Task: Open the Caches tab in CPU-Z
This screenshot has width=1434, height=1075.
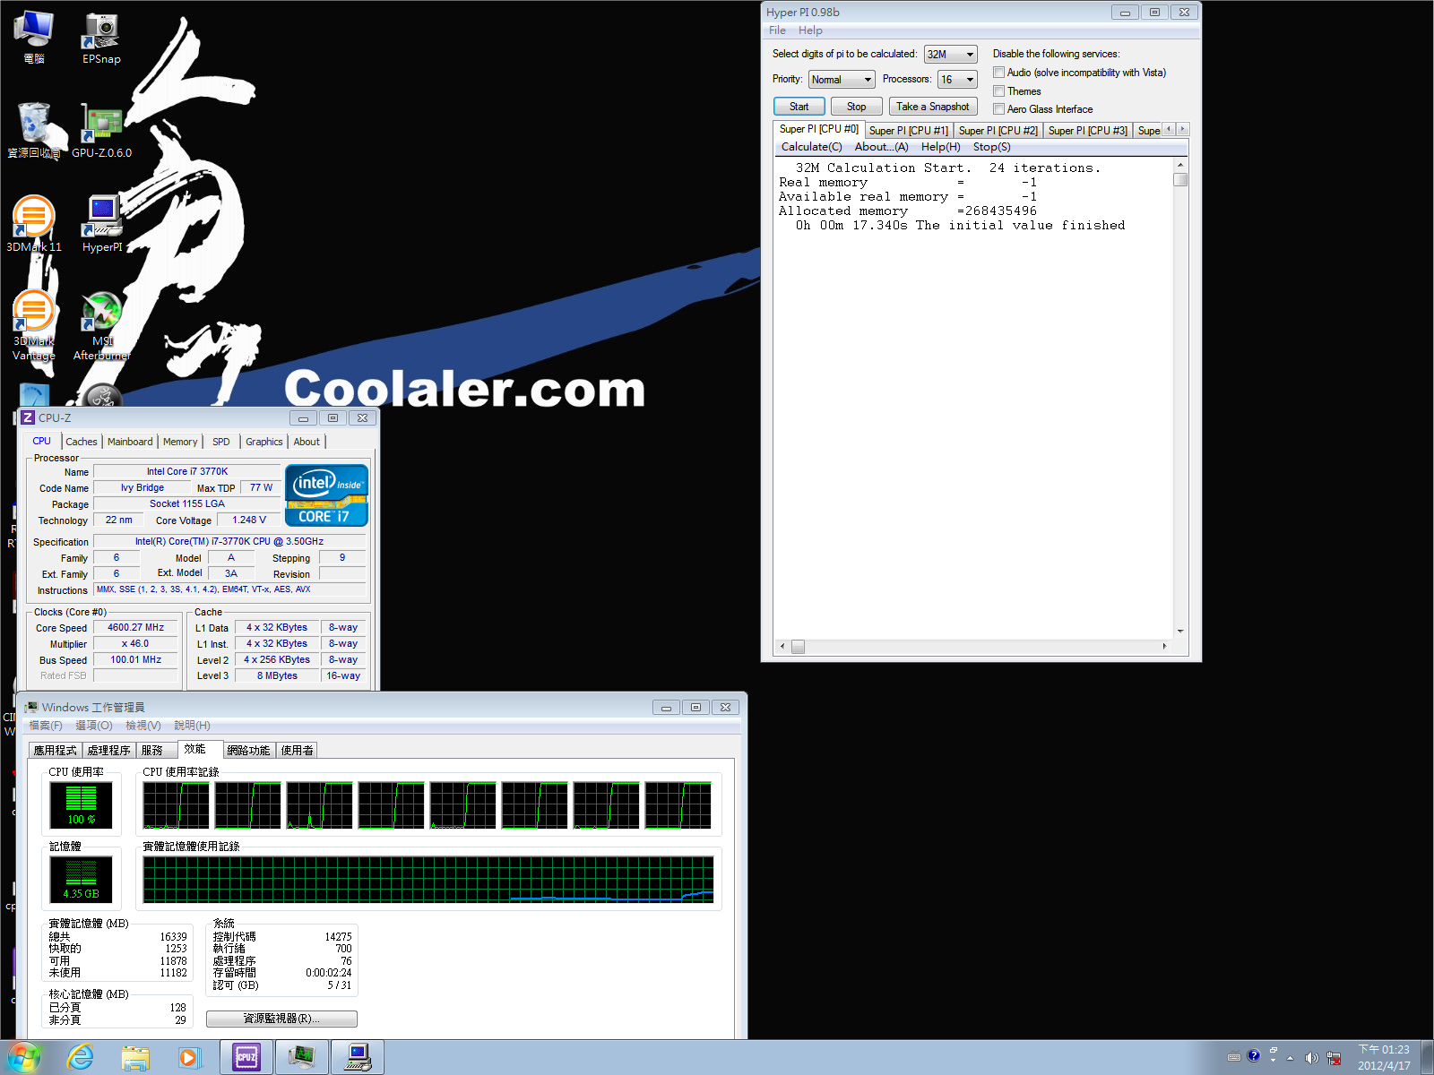Action: tap(82, 442)
